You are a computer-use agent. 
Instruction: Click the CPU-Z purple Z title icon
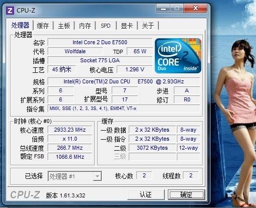tap(10, 11)
